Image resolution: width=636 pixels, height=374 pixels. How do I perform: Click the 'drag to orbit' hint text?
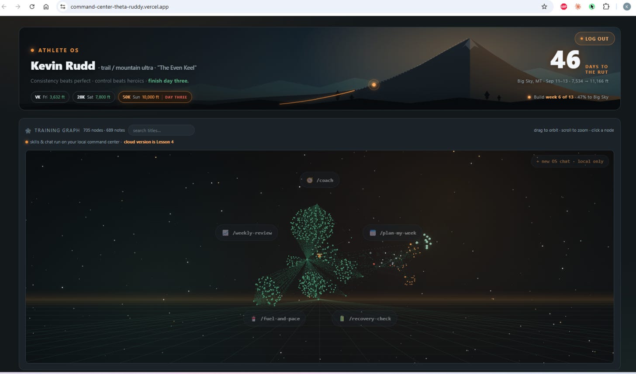(x=546, y=130)
